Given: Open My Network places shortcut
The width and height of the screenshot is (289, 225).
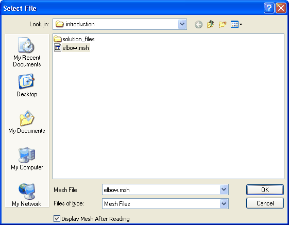Looking at the screenshot, I should tap(27, 195).
